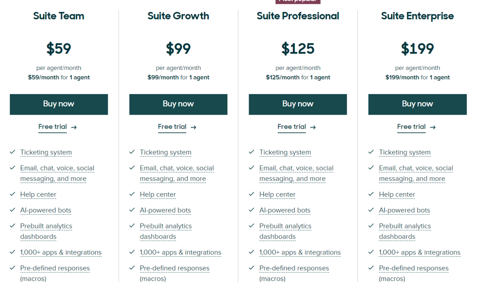Click the checkmark beside Suite Team Ticketing system
The height and width of the screenshot is (282, 477).
tap(13, 152)
